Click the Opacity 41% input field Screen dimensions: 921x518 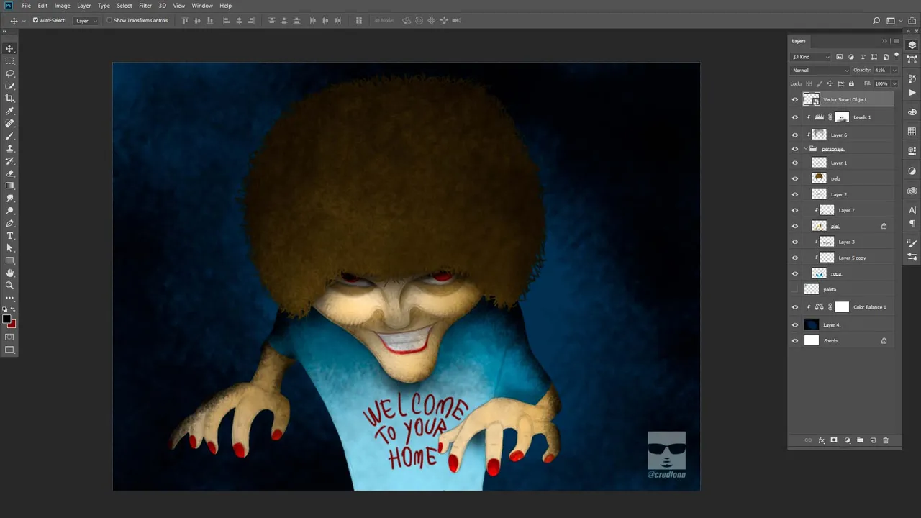pyautogui.click(x=881, y=71)
